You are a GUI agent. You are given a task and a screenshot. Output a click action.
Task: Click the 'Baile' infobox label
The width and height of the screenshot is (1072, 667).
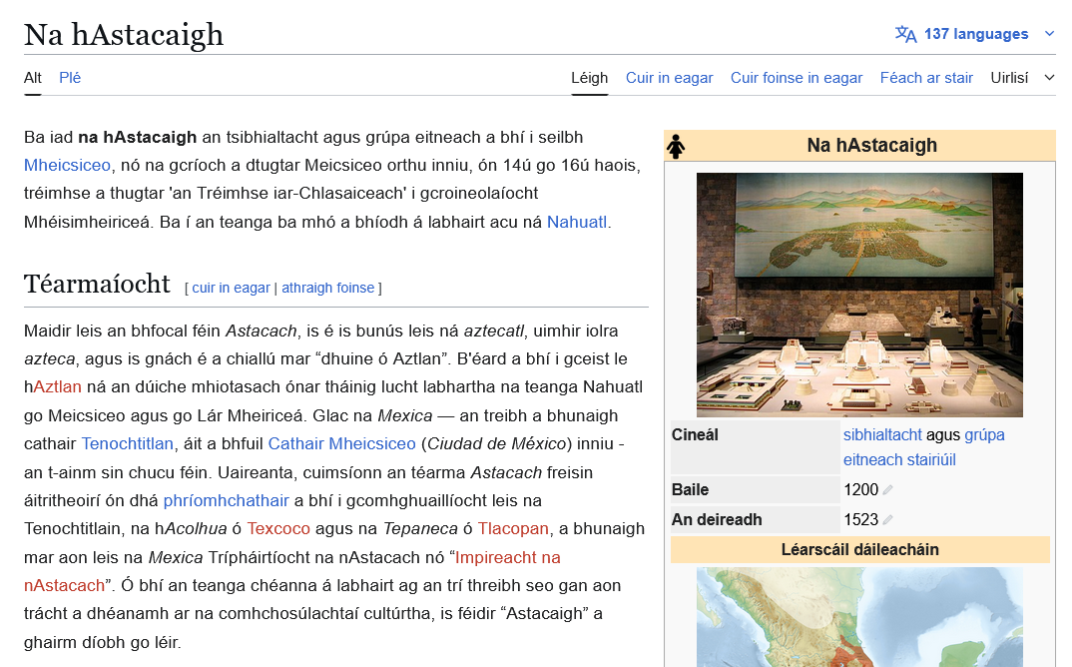click(x=690, y=489)
